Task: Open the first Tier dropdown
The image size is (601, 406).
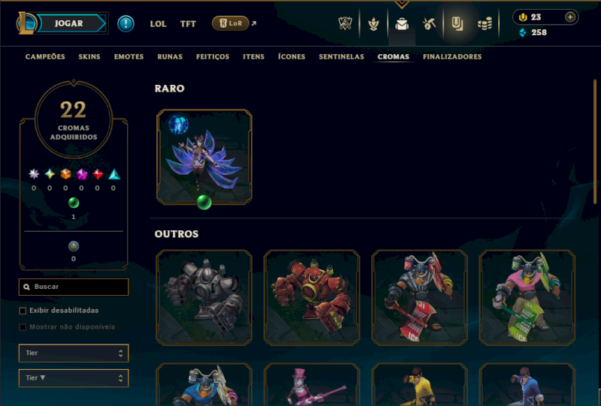Action: pos(74,353)
